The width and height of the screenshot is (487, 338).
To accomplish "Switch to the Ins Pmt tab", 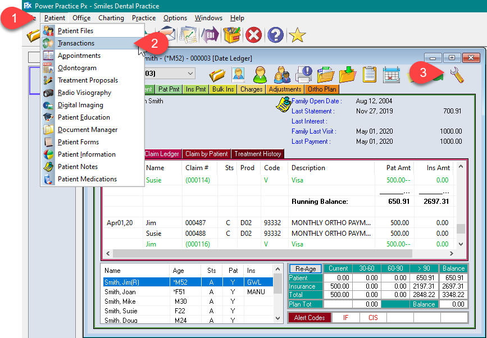I will (x=195, y=89).
